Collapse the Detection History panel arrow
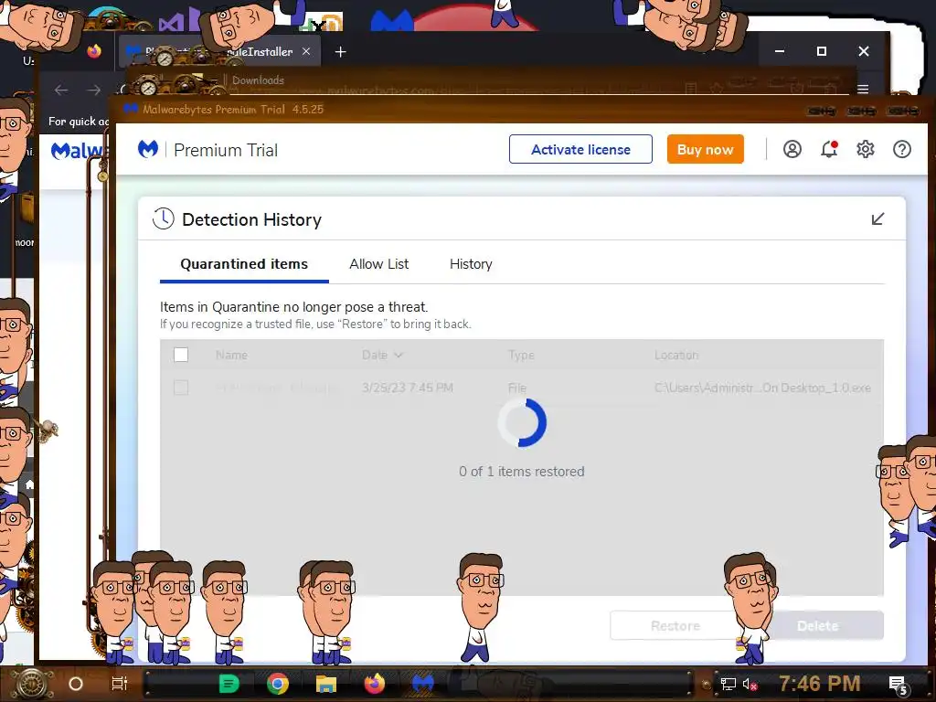Screen dimensions: 936x702 (x=877, y=219)
